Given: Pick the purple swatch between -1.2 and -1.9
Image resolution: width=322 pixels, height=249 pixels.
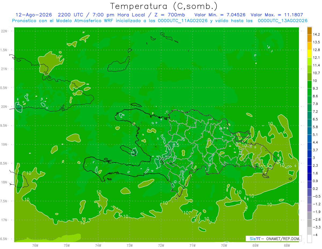Looking at the screenshot, I should [309, 208].
